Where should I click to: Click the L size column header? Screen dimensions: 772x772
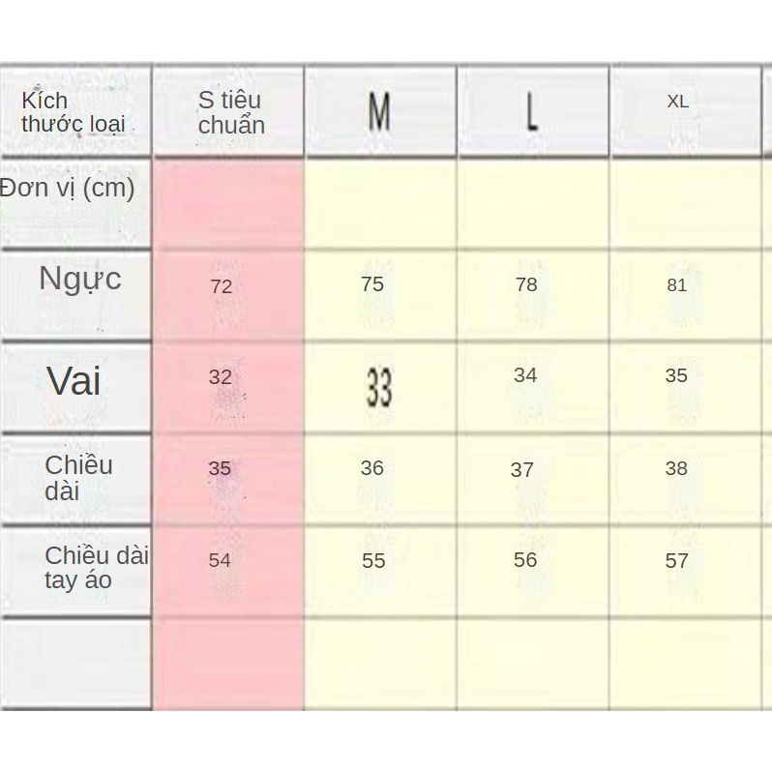coord(531,112)
